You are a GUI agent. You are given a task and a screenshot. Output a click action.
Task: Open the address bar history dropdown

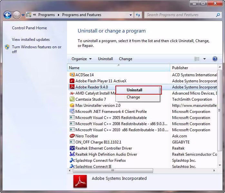pos(131,15)
